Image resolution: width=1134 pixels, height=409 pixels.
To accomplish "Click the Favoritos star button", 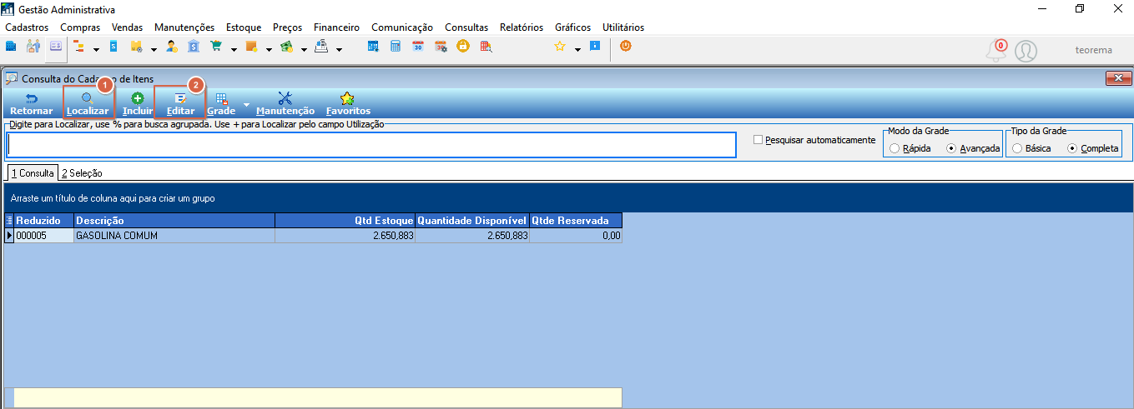I will (348, 104).
